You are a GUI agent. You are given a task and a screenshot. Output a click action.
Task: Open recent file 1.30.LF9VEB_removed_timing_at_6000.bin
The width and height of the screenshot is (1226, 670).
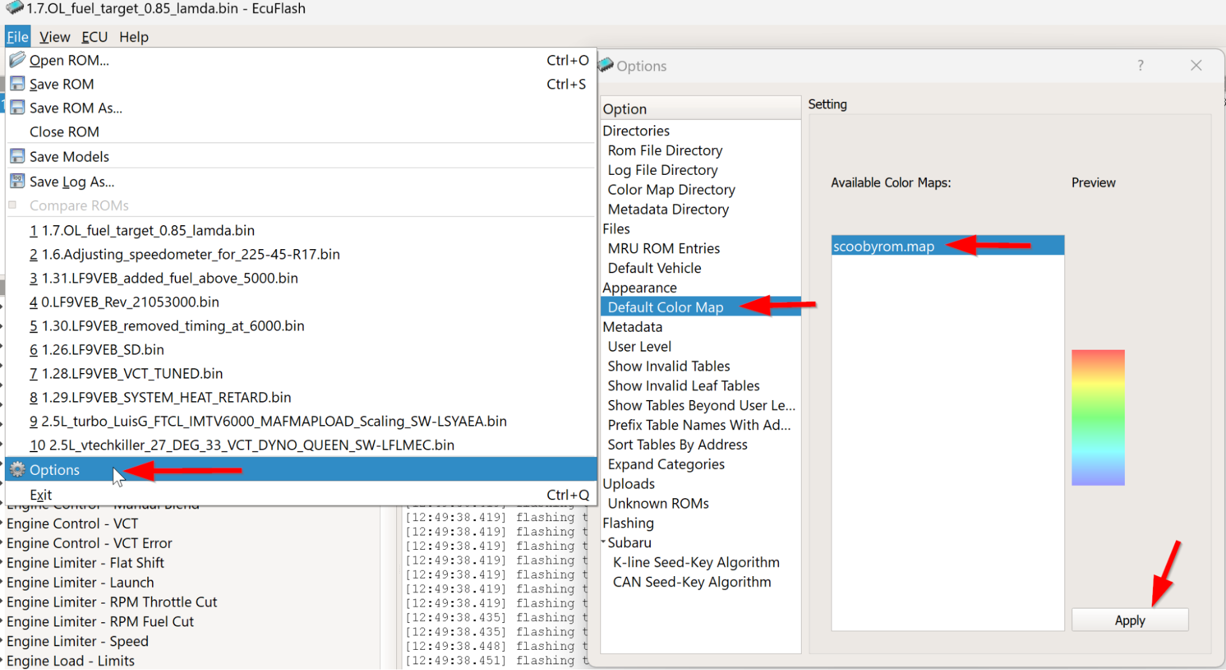click(x=301, y=326)
